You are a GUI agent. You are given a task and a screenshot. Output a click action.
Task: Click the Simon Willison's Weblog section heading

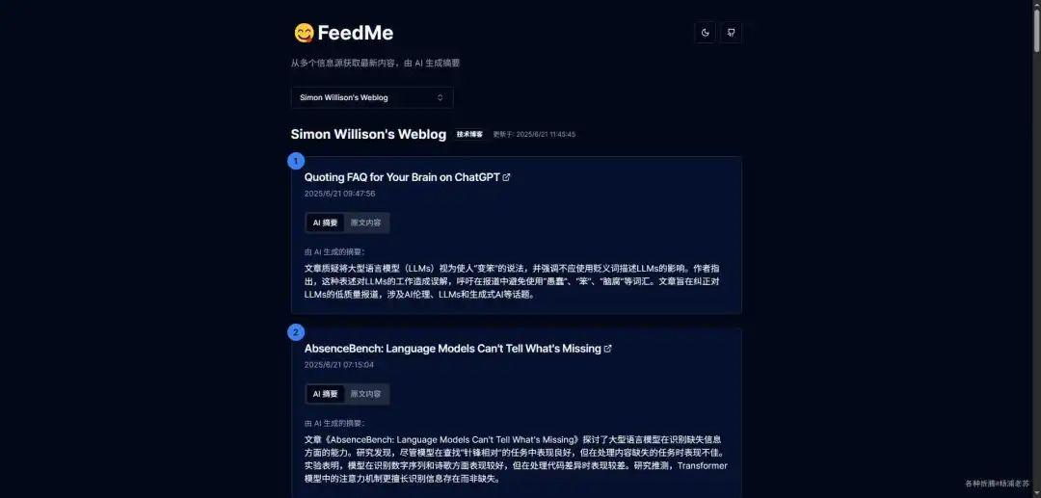coord(368,134)
